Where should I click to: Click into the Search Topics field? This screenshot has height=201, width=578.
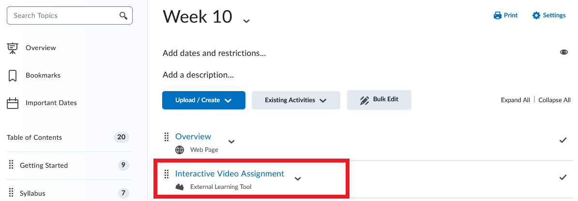click(70, 16)
